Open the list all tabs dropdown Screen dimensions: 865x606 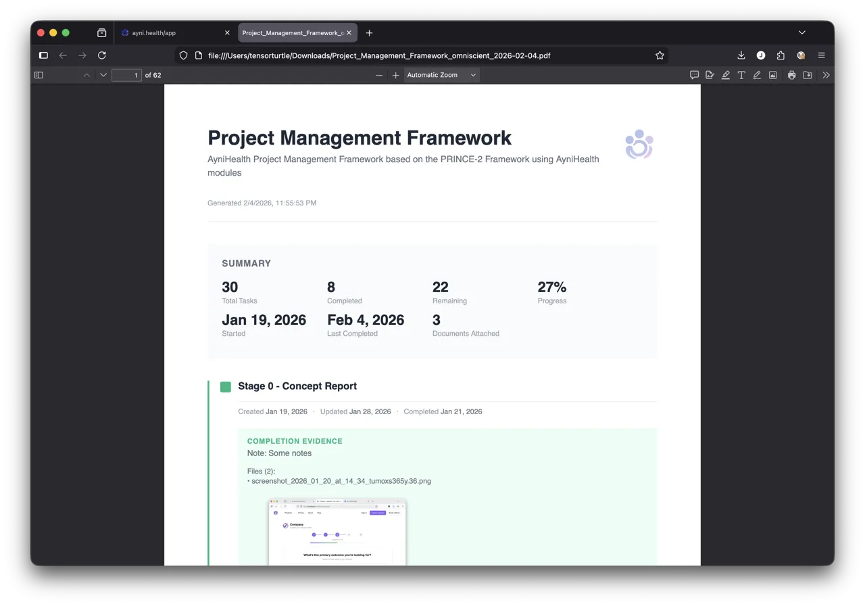coord(802,32)
